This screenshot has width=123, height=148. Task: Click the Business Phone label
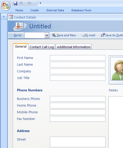click(x=28, y=99)
